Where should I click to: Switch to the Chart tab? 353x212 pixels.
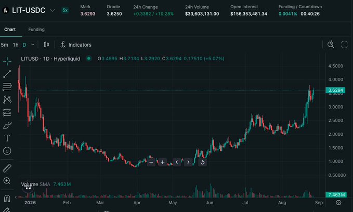pyautogui.click(x=10, y=30)
